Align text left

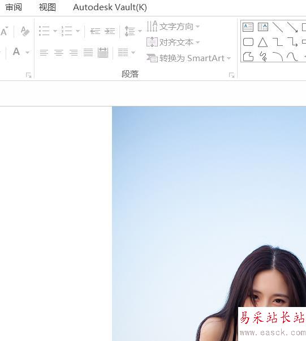tap(44, 53)
